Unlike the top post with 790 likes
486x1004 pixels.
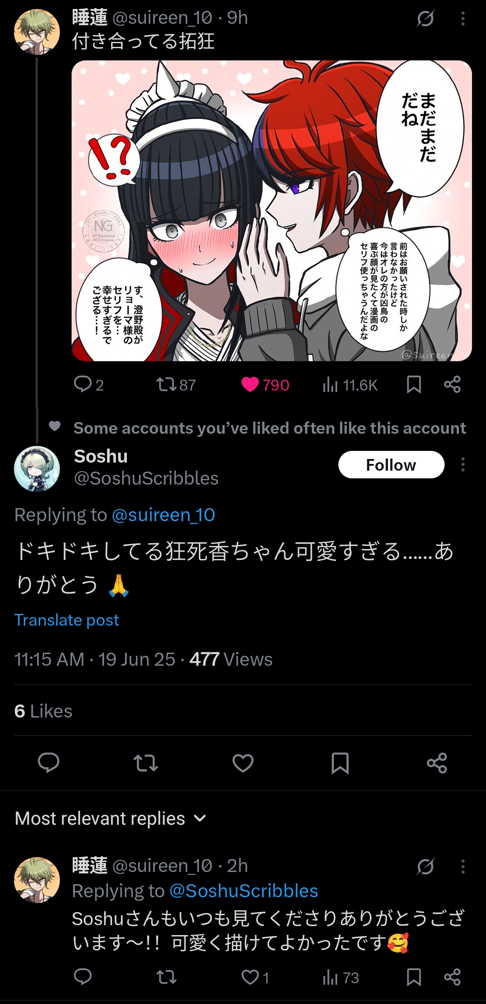coord(265,385)
